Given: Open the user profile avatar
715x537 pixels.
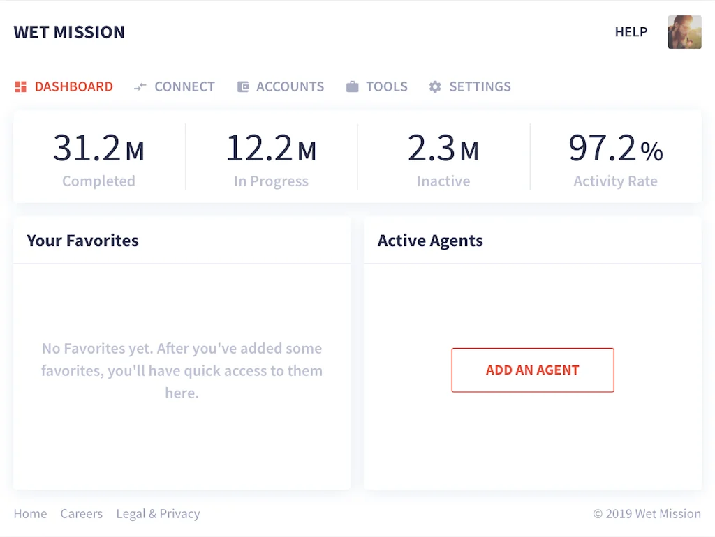Looking at the screenshot, I should (684, 32).
